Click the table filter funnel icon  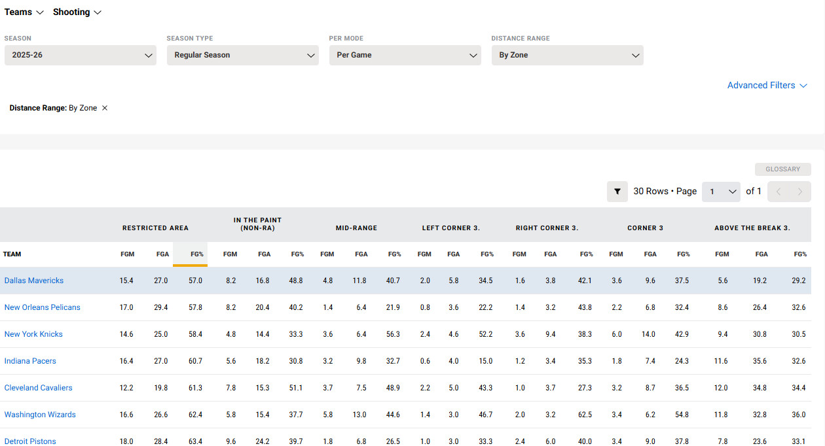617,192
